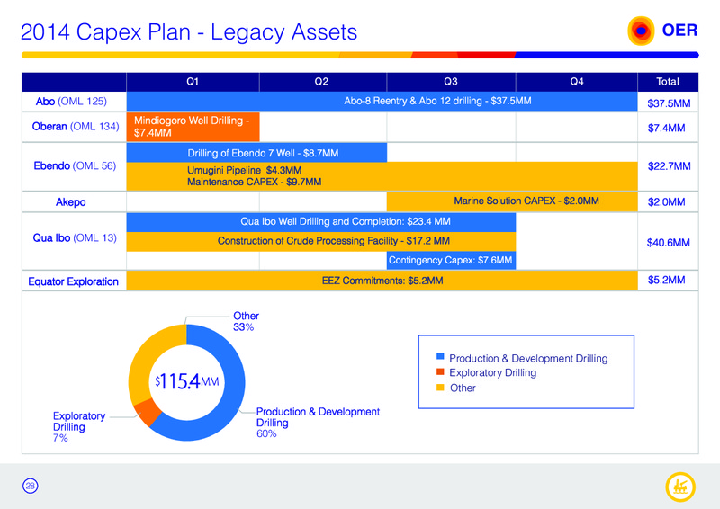The image size is (720, 509).
Task: Select the Q2 column header
Action: [x=323, y=82]
